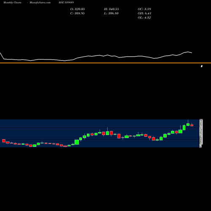Click the 'Monthly Charts' title text
Viewport: 211px width, 211px height.
pyautogui.click(x=12, y=3)
